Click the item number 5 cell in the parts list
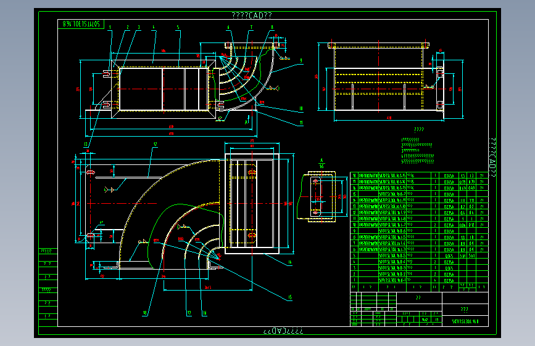535x346 pixels. click(354, 255)
